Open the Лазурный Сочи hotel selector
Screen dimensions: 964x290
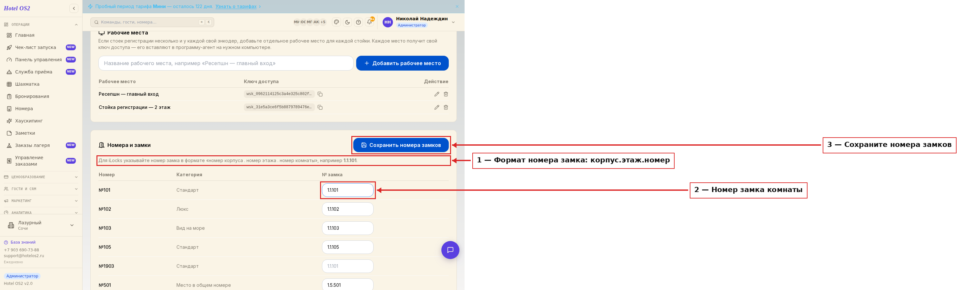pyautogui.click(x=41, y=225)
